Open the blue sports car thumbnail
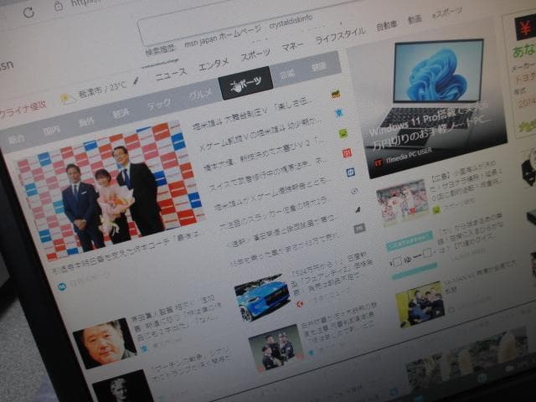536x402 pixels. 263,297
